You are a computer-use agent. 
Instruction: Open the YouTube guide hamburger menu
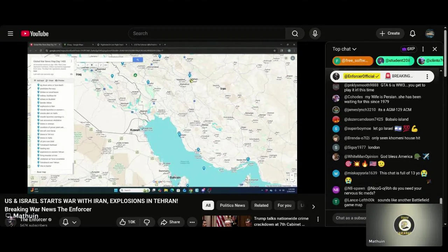point(10,34)
